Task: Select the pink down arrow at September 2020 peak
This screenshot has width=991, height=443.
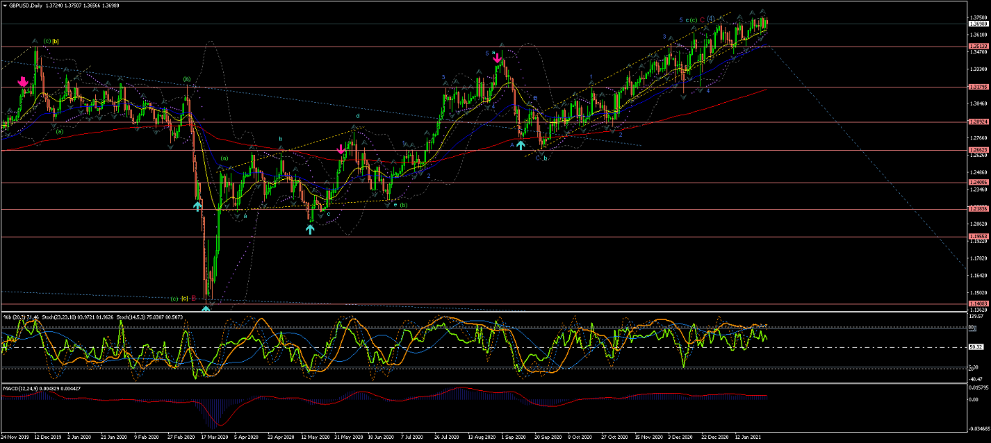Action: [497, 59]
